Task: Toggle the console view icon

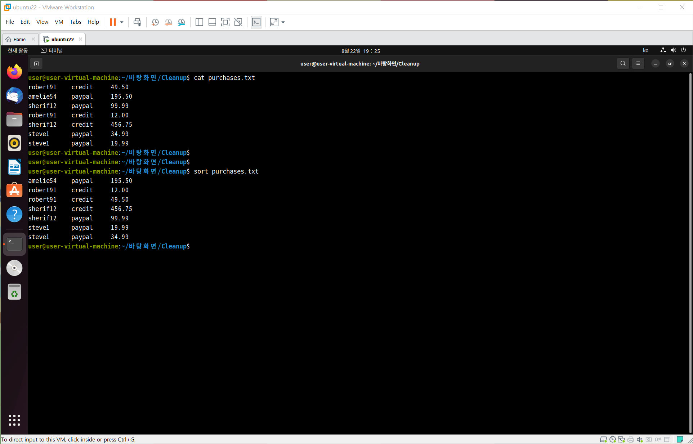Action: point(256,22)
